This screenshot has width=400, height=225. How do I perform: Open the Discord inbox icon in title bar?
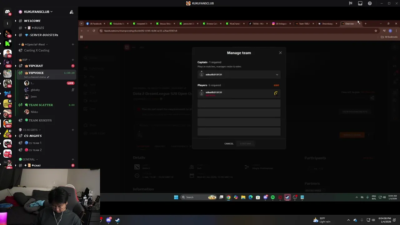pos(360,3)
